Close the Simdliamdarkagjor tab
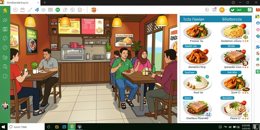Viewport: 260px width, 130px height. (38, 3)
